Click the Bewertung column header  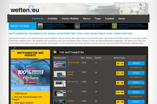119,58
